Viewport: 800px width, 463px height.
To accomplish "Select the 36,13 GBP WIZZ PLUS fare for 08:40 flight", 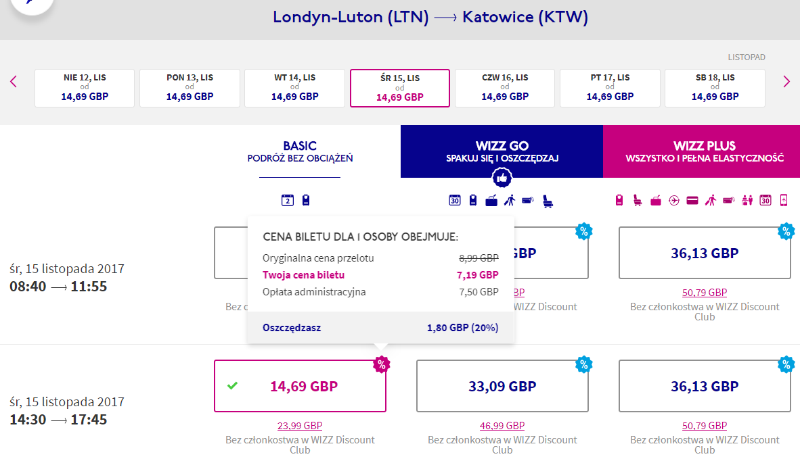I will click(x=705, y=253).
